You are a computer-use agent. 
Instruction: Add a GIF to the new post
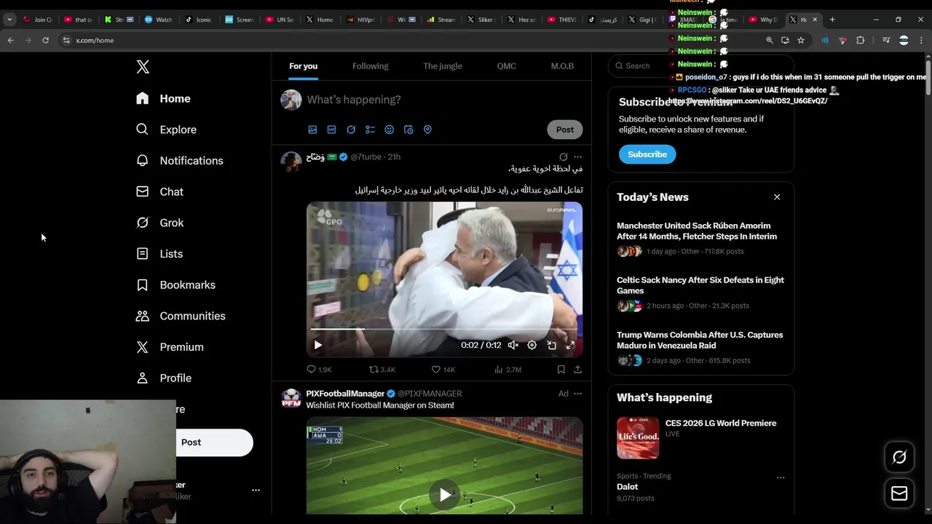coord(331,130)
